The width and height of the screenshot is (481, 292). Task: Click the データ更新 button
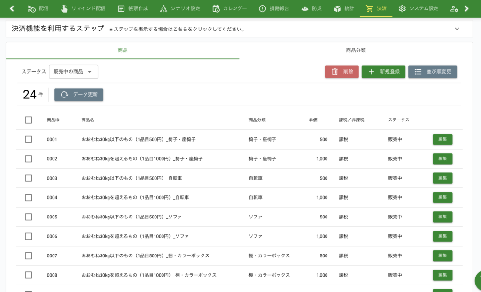tap(79, 95)
